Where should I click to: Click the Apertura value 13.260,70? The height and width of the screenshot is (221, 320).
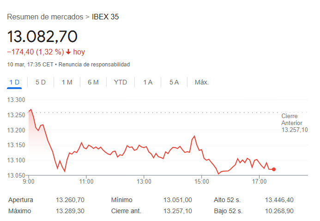(70, 200)
